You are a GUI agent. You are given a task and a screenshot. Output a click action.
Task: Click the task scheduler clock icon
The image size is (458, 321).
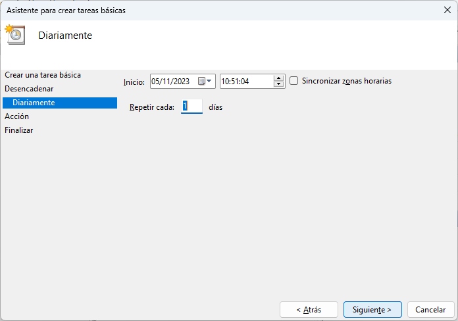point(15,35)
